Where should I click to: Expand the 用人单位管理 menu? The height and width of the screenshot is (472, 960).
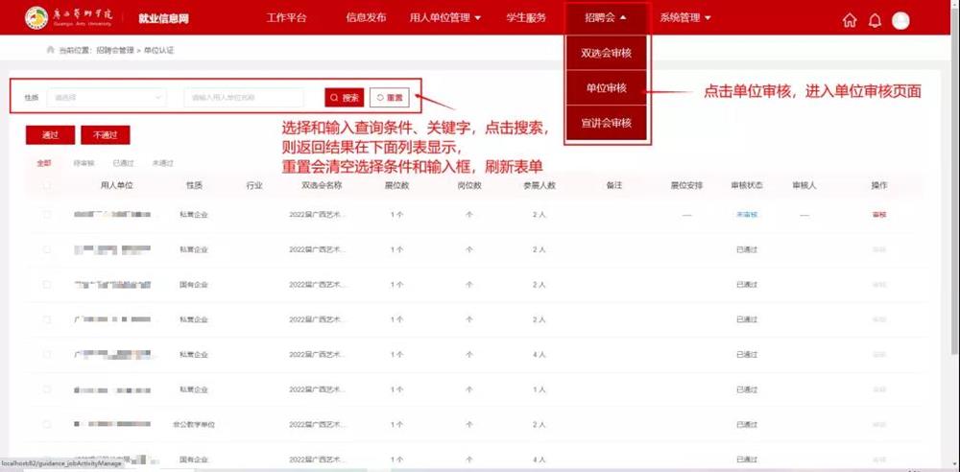point(445,18)
